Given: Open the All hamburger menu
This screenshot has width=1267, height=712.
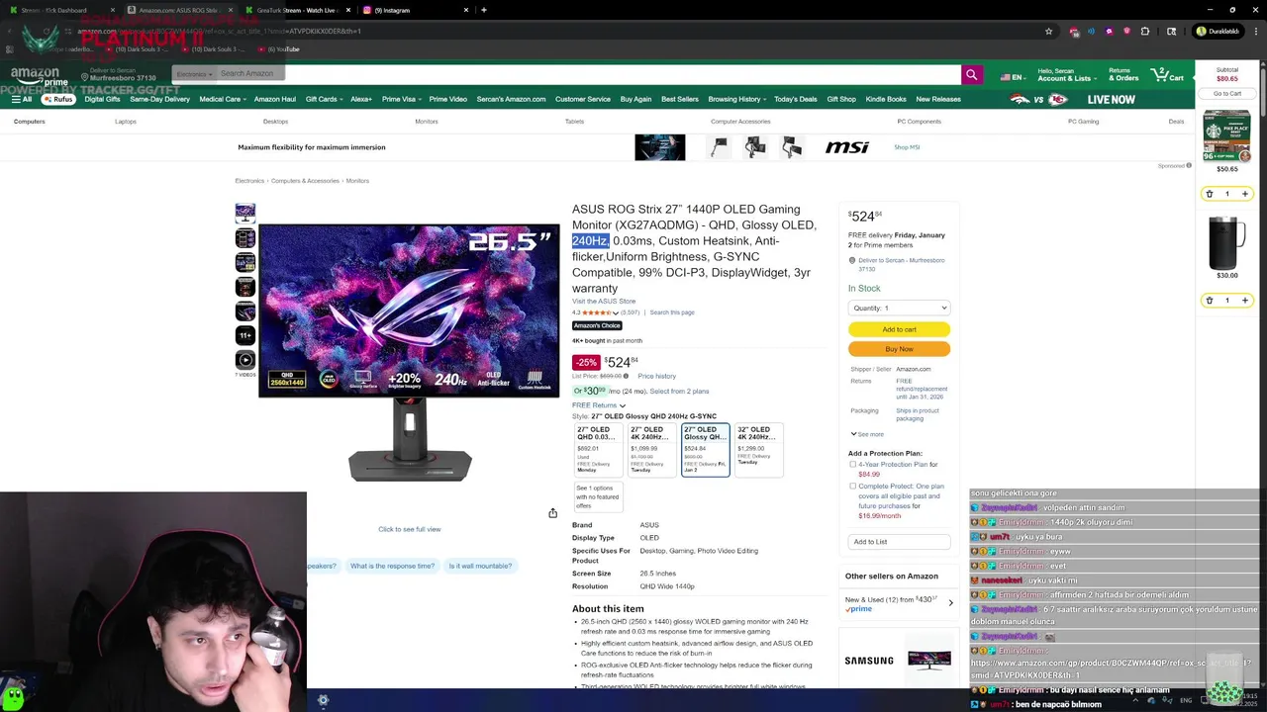Looking at the screenshot, I should click(x=21, y=99).
